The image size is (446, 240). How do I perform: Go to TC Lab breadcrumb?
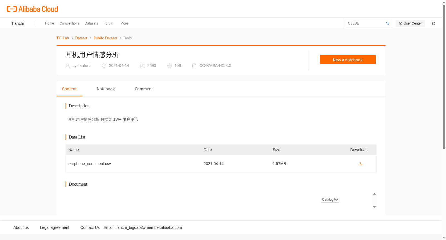tap(63, 38)
